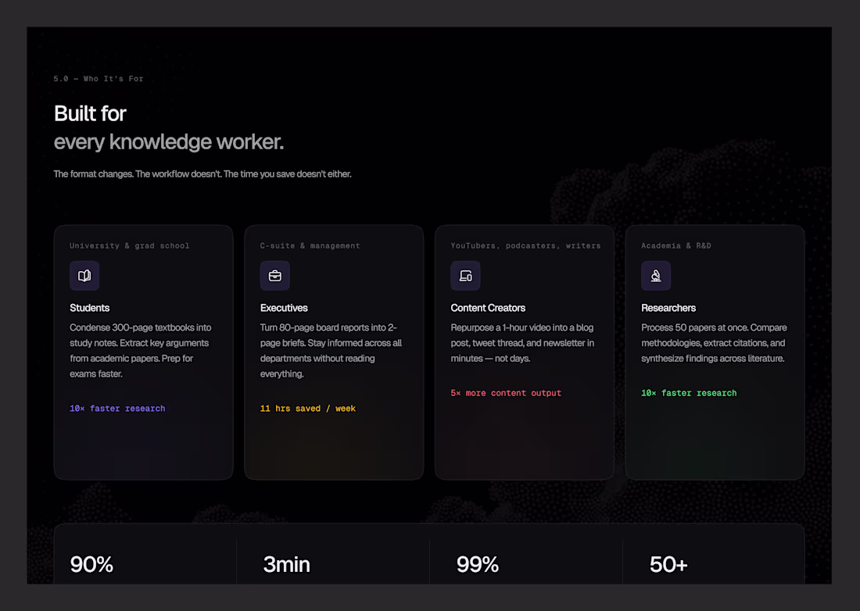860x611 pixels.
Task: Click the '5.0 — Who It's For' section label
Action: (99, 79)
